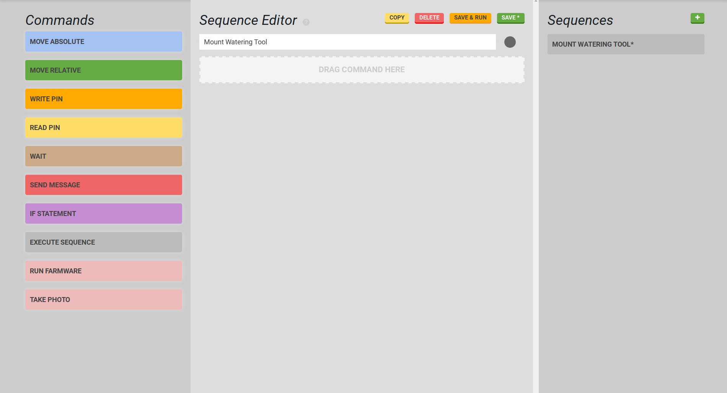Save the sequence with SAVE button
Screen dimensions: 727x393
pos(510,18)
